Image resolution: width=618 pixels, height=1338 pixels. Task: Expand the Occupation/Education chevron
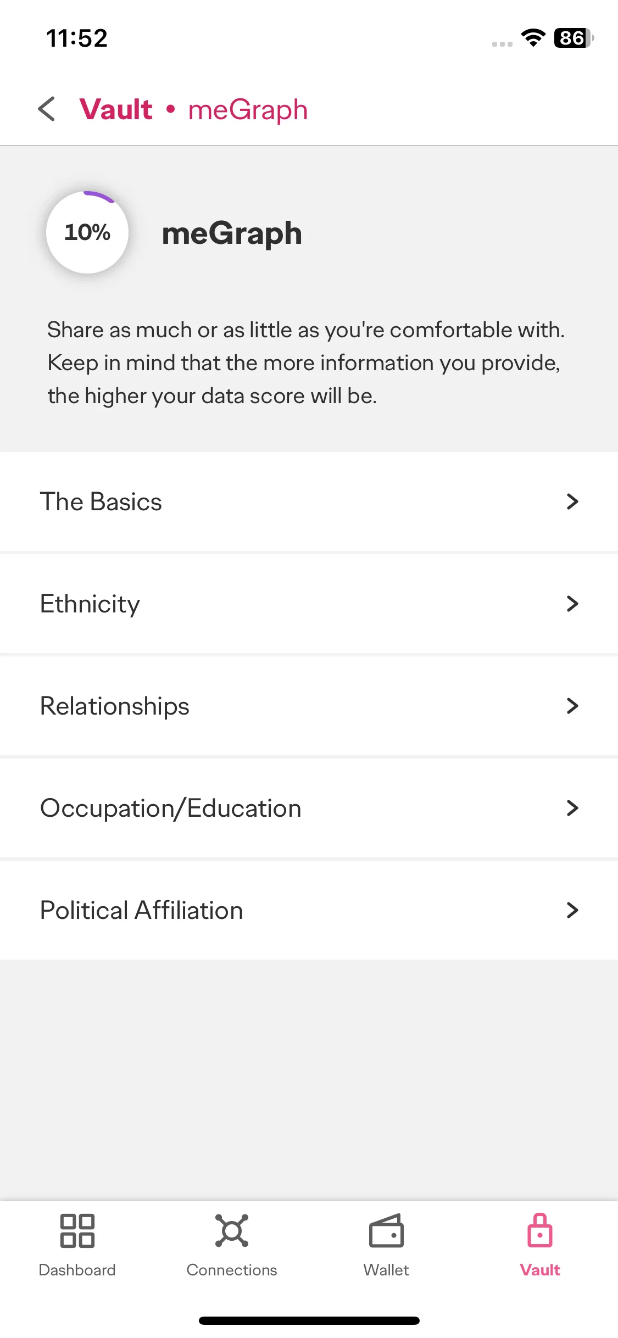572,808
